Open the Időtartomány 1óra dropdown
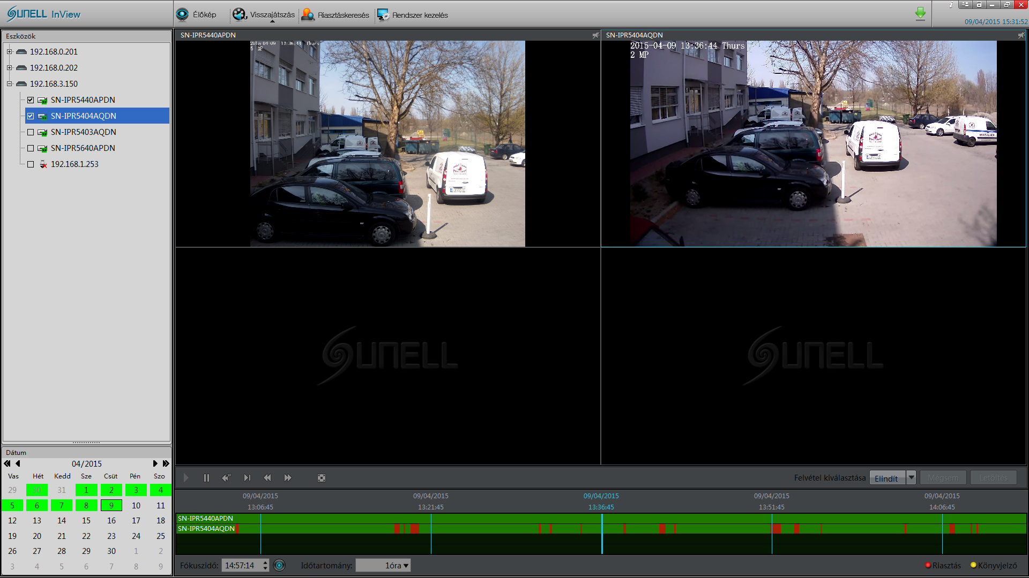This screenshot has width=1029, height=578. [x=383, y=565]
